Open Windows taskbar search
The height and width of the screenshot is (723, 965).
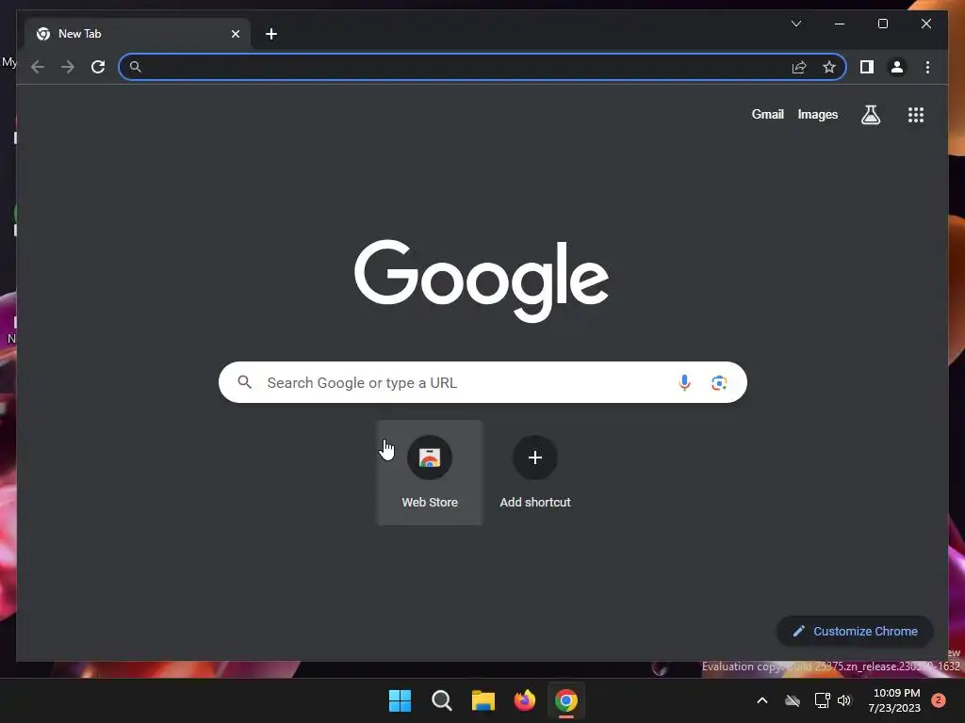pos(441,700)
